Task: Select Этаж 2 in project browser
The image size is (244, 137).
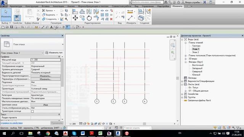Action: coord(196,52)
